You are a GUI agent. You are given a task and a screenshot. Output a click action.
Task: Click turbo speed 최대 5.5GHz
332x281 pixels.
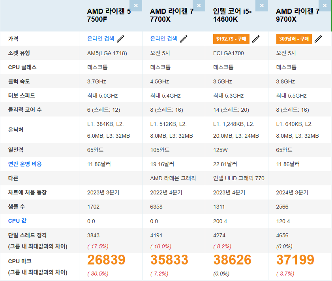pos(291,96)
